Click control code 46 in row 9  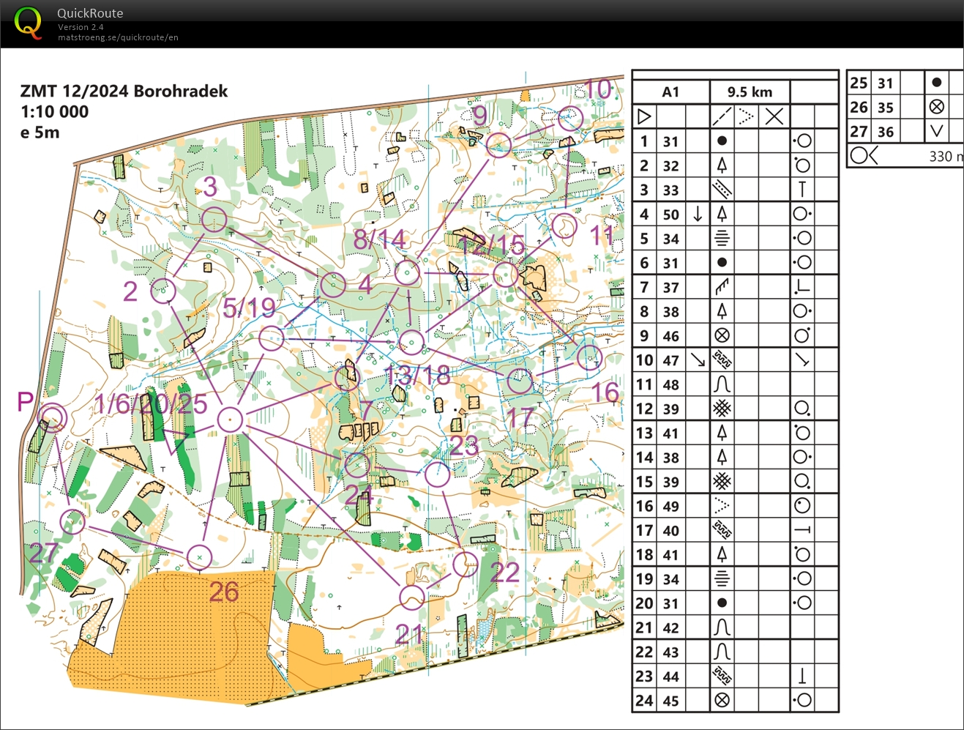coord(671,336)
